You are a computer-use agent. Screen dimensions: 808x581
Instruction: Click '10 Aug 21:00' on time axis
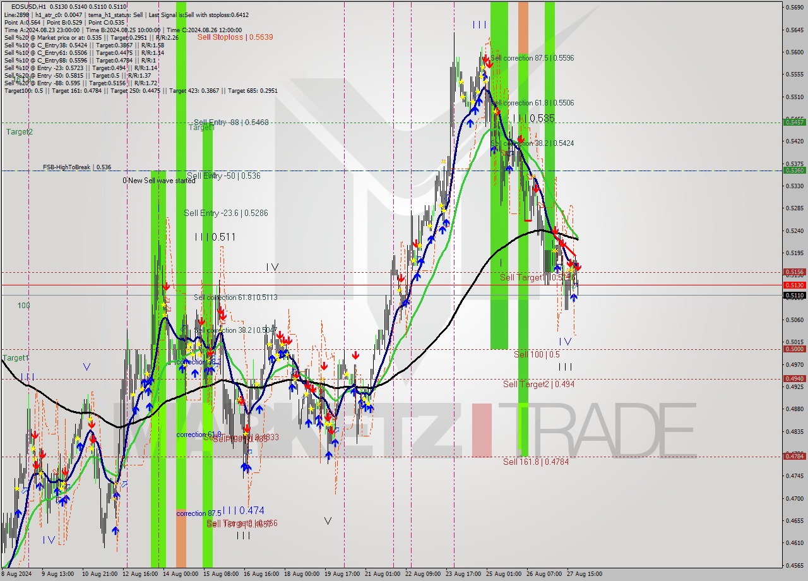coord(99,574)
